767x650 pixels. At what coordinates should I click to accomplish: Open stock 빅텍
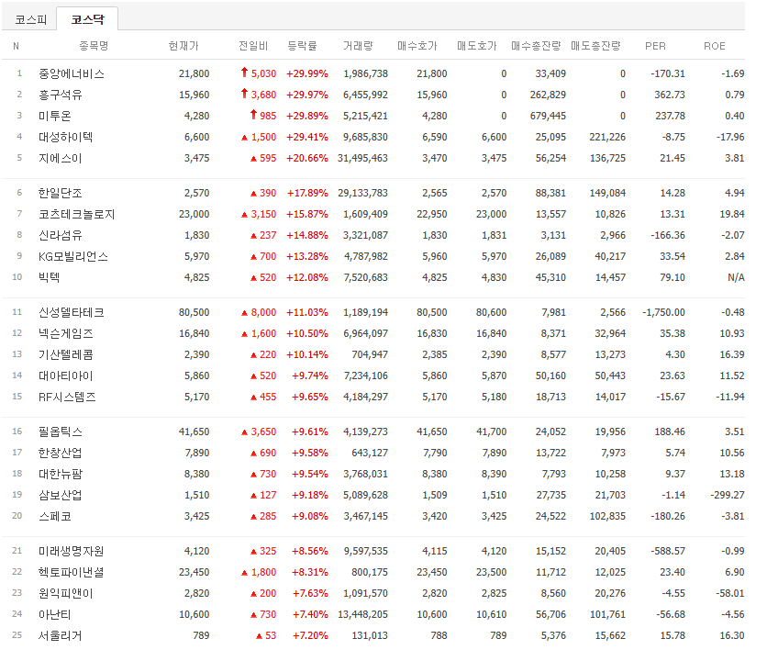coord(50,277)
